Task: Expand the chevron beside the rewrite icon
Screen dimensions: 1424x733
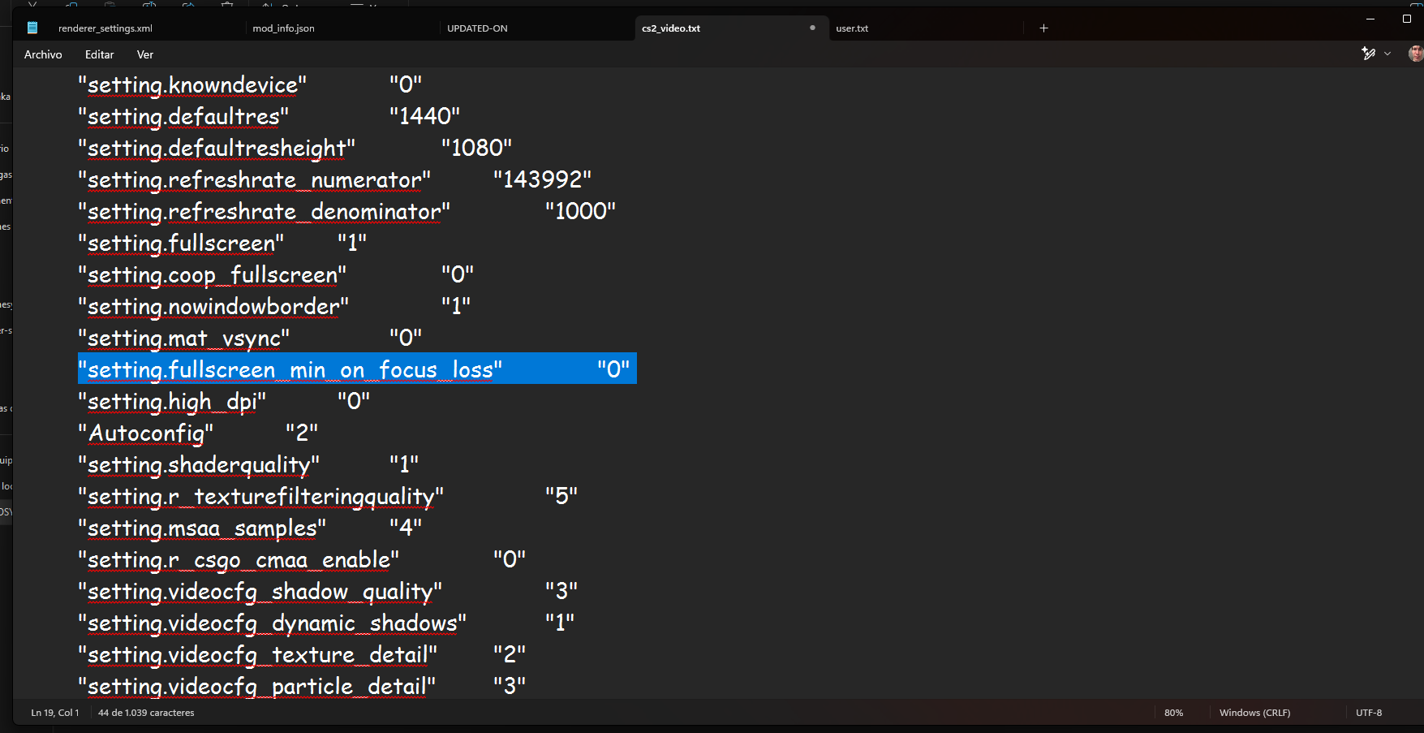Action: pyautogui.click(x=1387, y=54)
